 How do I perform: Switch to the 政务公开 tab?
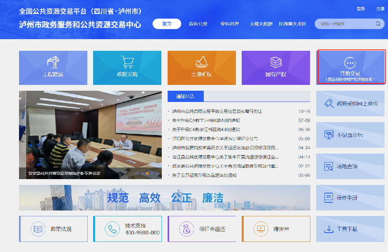[199, 24]
